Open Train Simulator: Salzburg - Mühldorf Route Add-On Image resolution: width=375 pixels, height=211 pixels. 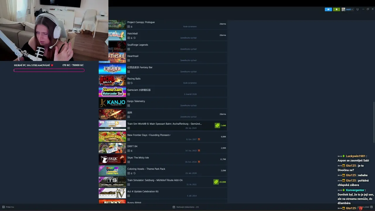(155, 180)
